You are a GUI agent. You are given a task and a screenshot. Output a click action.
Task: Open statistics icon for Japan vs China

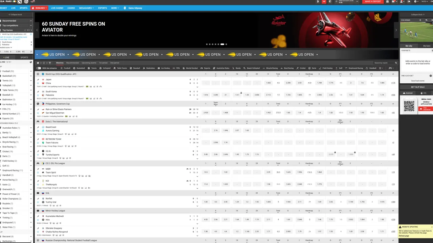click(91, 87)
